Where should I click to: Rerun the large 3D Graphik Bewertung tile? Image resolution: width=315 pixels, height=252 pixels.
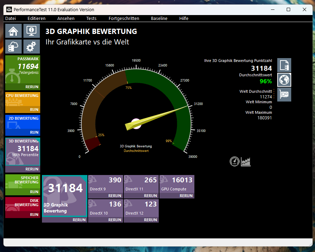79,220
